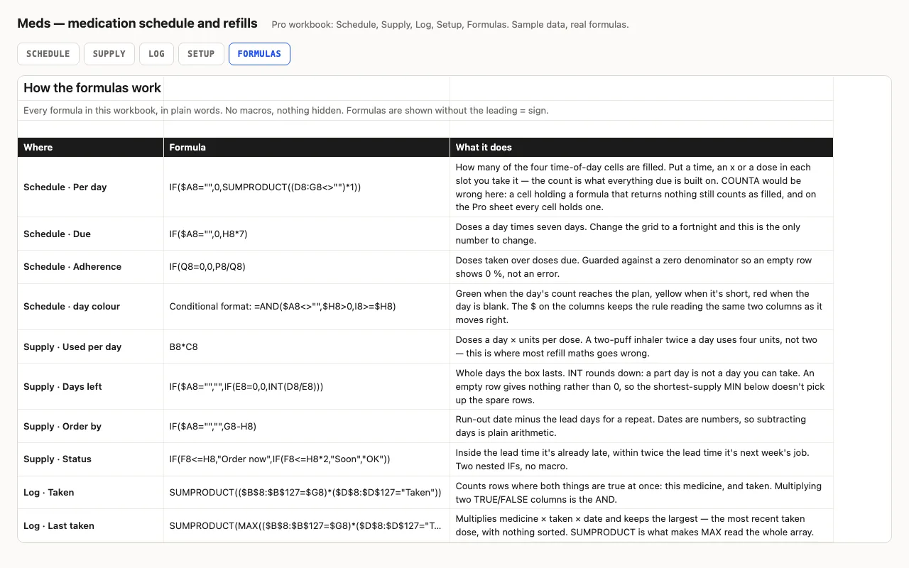Click the 'Supply · Days left' cell
Viewport: 909px width, 568px height.
pos(91,386)
